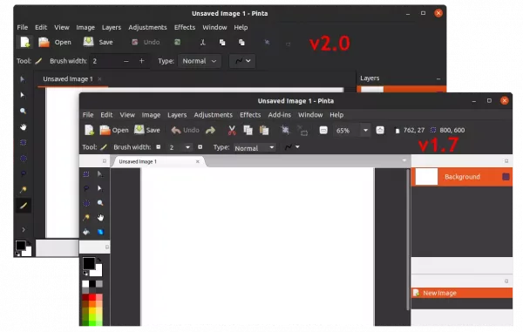Expand the v2.0 toolbox overflow chevron
523x332 pixels.
tap(23, 229)
